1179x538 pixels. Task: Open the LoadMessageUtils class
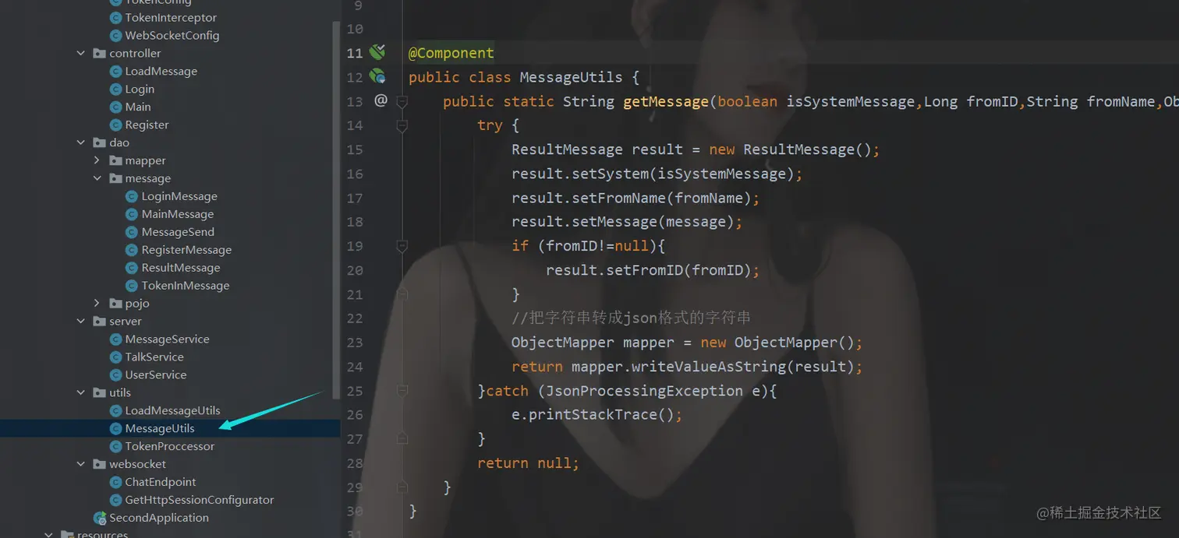[172, 410]
